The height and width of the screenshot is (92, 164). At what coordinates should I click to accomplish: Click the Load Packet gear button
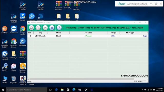click(31, 28)
